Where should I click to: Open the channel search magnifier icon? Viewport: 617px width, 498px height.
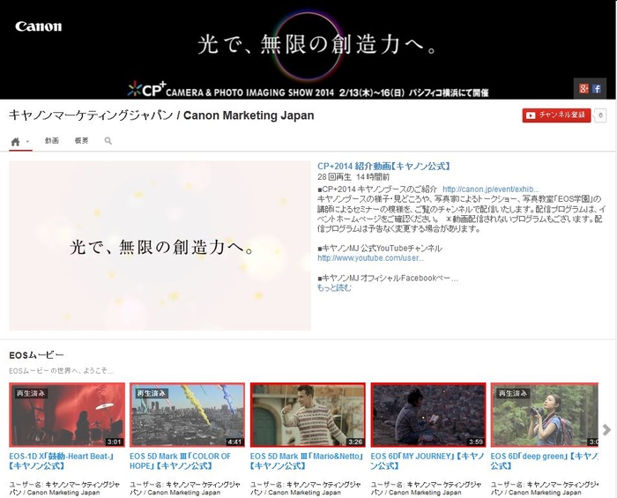click(108, 140)
